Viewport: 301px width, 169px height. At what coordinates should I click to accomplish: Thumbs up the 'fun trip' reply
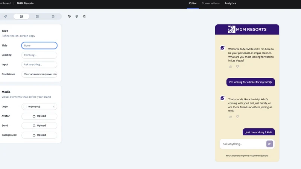coord(231,117)
